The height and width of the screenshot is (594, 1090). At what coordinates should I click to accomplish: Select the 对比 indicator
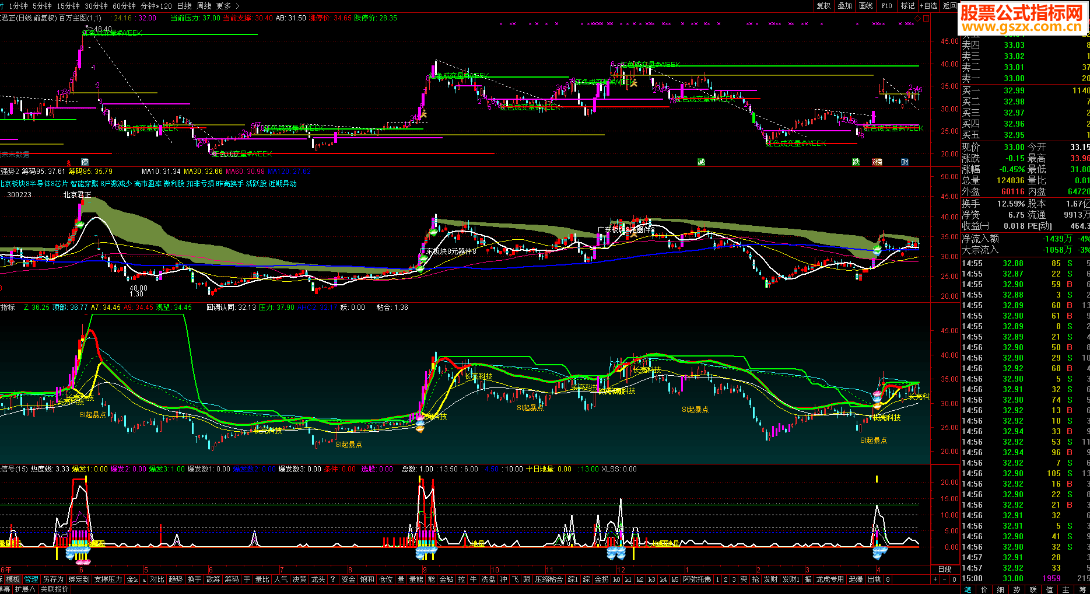pyautogui.click(x=157, y=579)
